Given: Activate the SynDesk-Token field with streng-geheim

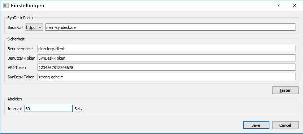Looking at the screenshot, I should [166, 77].
